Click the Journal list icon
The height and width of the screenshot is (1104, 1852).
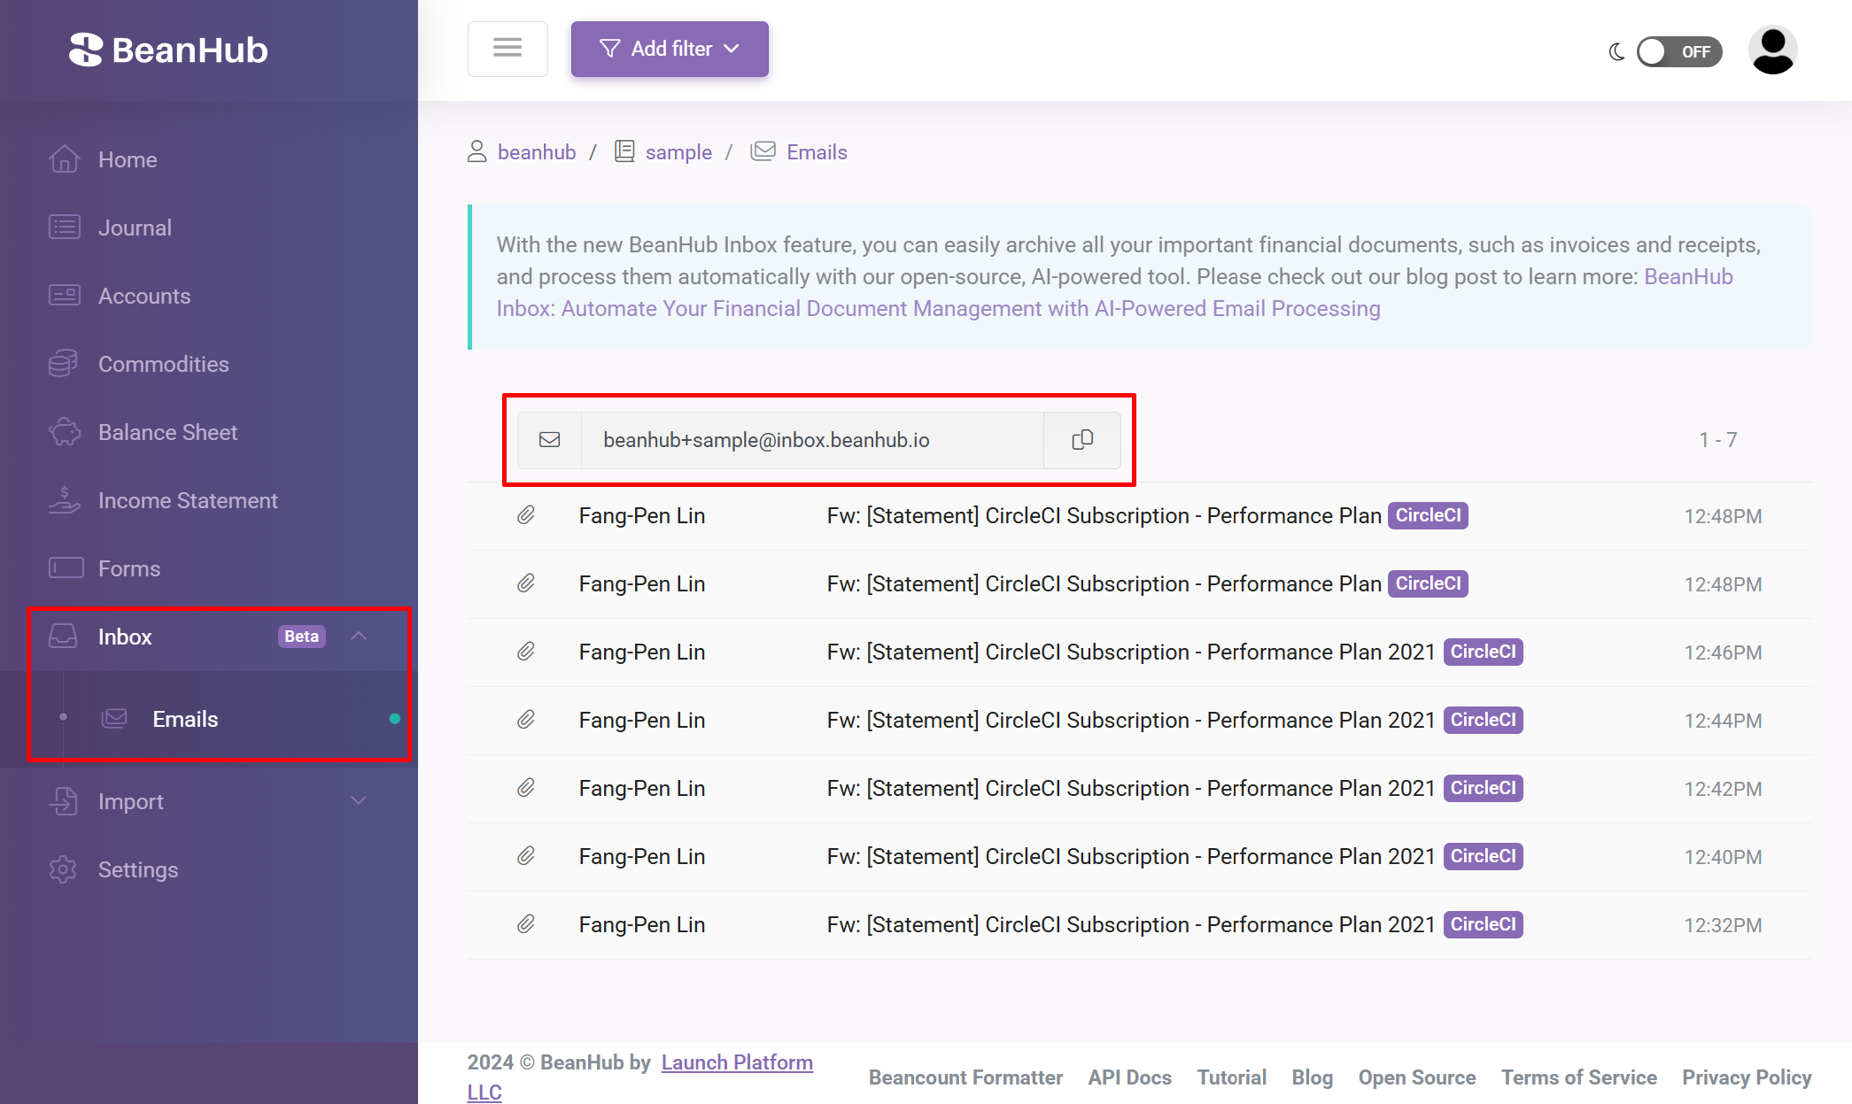point(65,227)
